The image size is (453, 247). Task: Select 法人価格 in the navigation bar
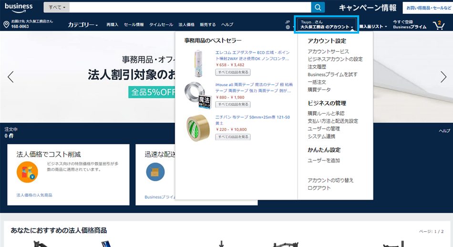(186, 25)
